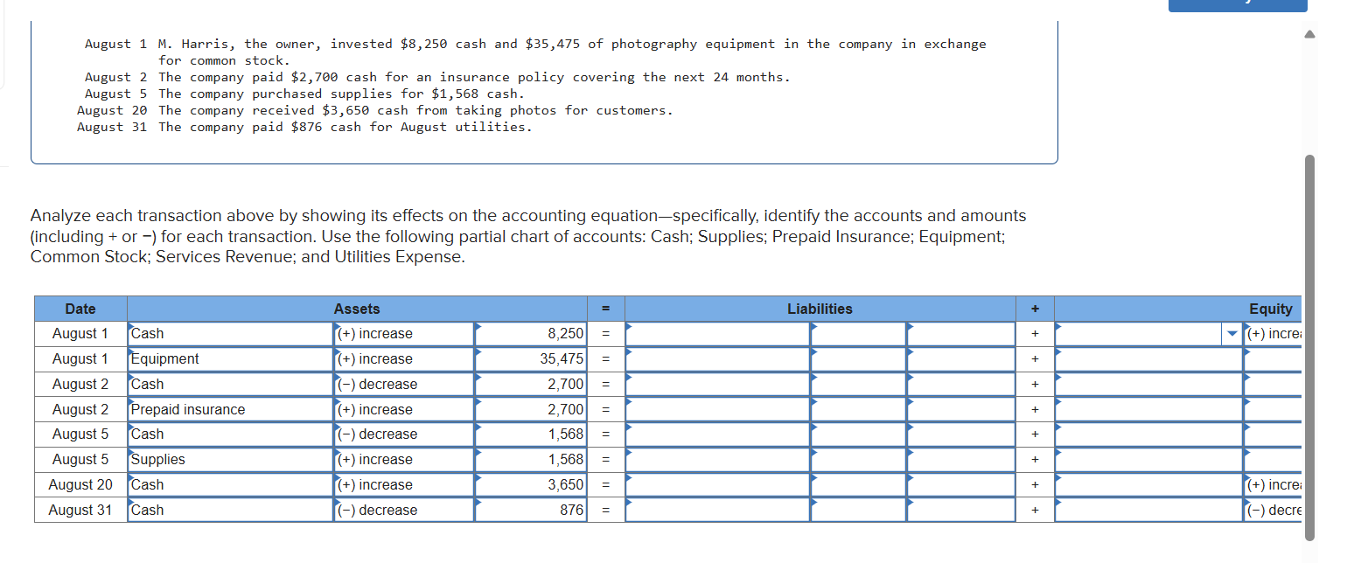Open the Liabilities dropdown on the August 31 row
This screenshot has height=563, width=1347.
(x=717, y=510)
